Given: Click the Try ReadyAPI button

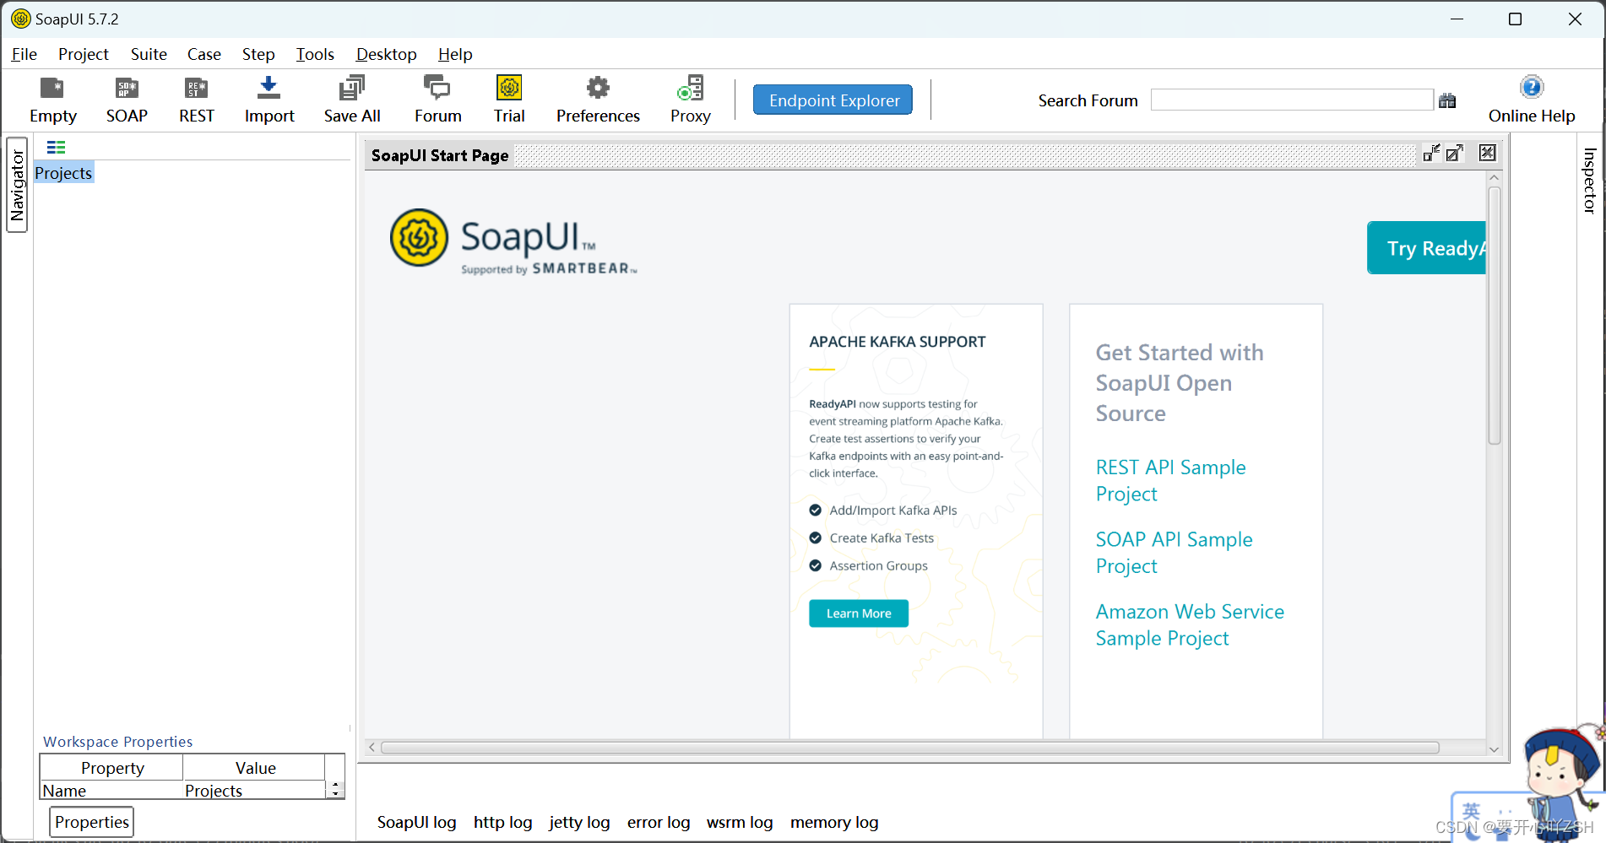Looking at the screenshot, I should (x=1427, y=248).
